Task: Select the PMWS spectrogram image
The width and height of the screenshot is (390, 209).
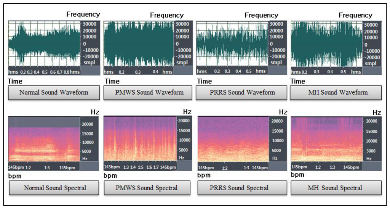Action: (x=140, y=139)
